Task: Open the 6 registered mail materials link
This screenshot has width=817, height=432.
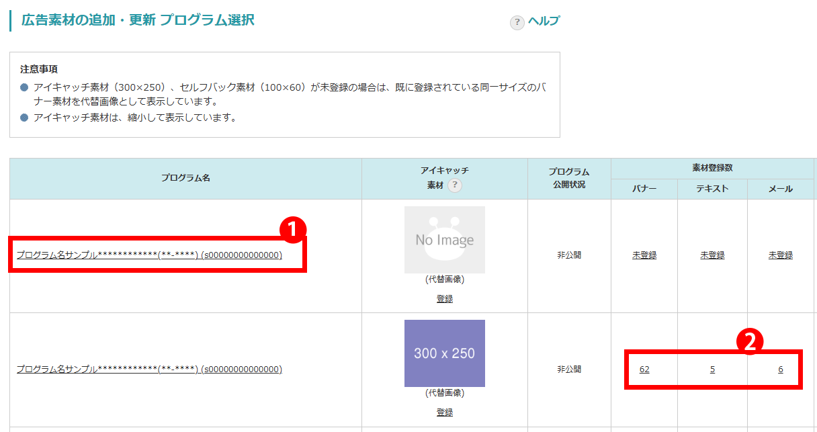Action: [x=780, y=370]
